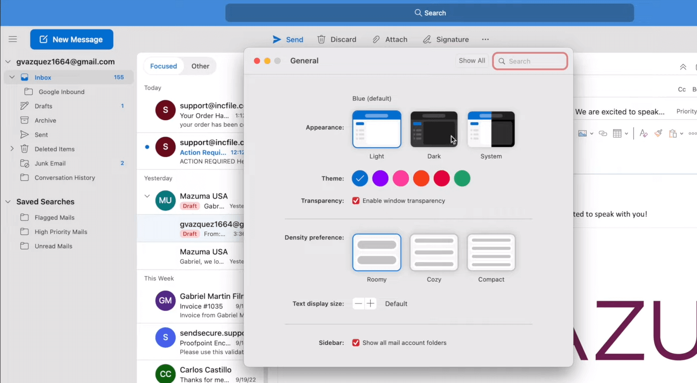
Task: Choose the purple theme color swatch
Action: (380, 178)
